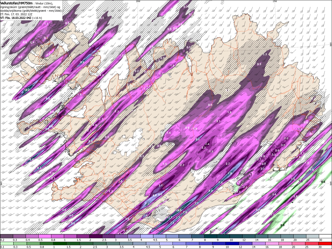Click the VT: Fös. 18.03.2022 04Z valid time

(x=16, y=18)
